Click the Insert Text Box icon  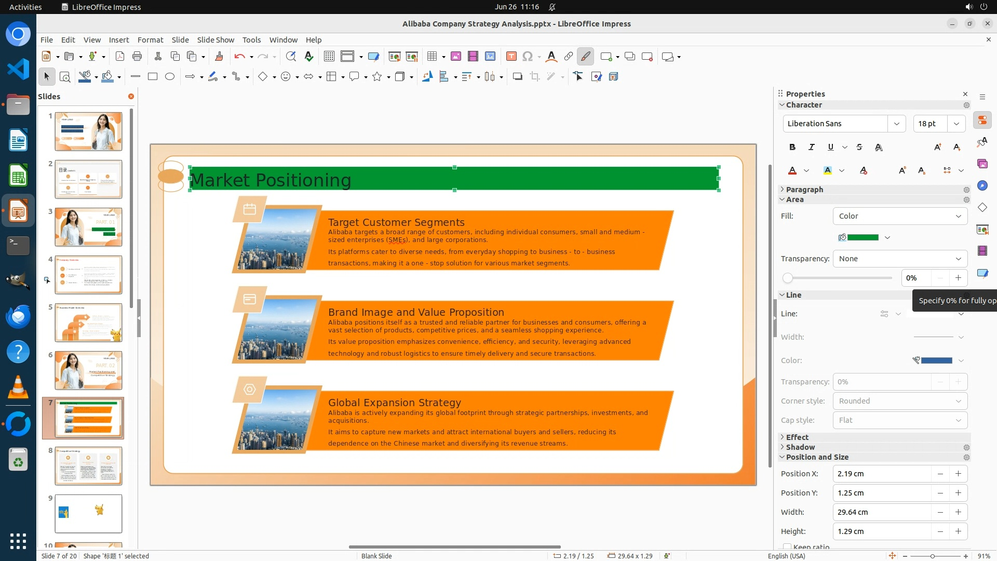[511, 56]
